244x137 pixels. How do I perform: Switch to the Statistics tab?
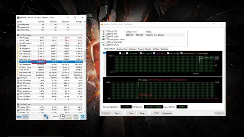[164, 49]
